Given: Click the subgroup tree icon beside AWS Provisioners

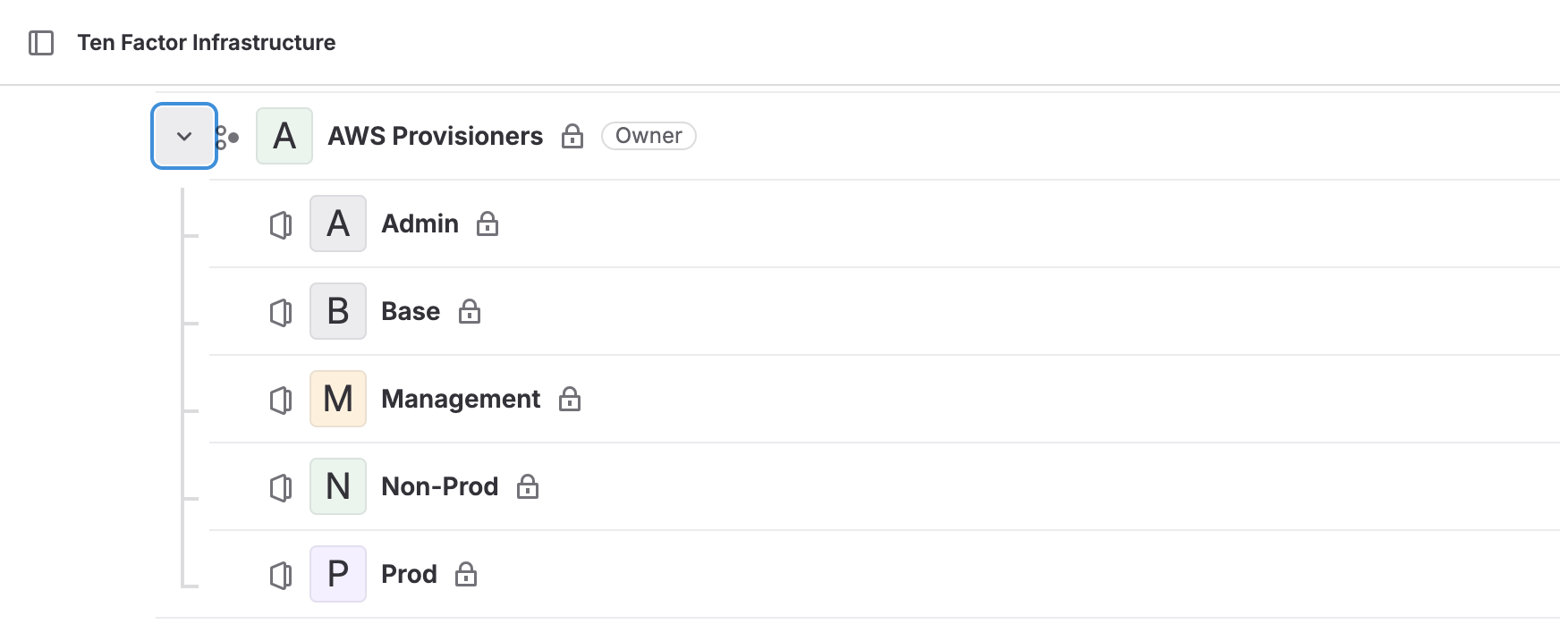Looking at the screenshot, I should tap(227, 137).
